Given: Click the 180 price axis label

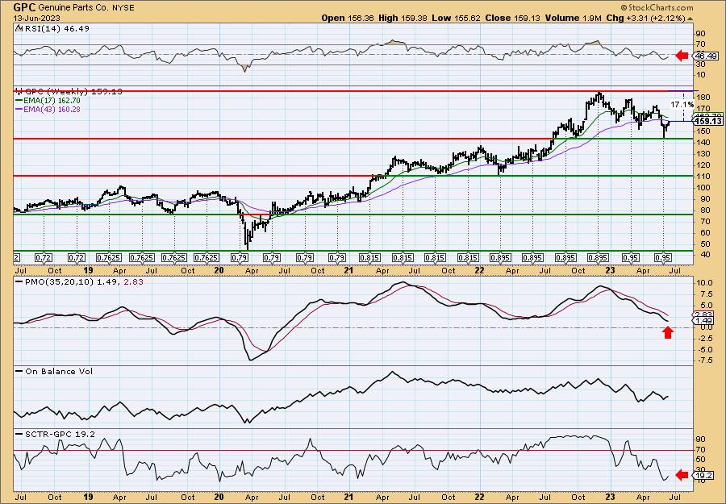Looking at the screenshot, I should [x=702, y=98].
